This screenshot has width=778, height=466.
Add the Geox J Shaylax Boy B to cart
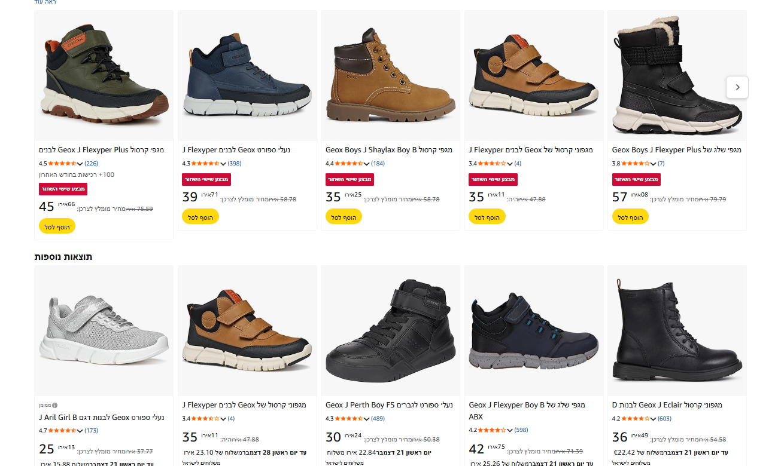[x=344, y=217]
